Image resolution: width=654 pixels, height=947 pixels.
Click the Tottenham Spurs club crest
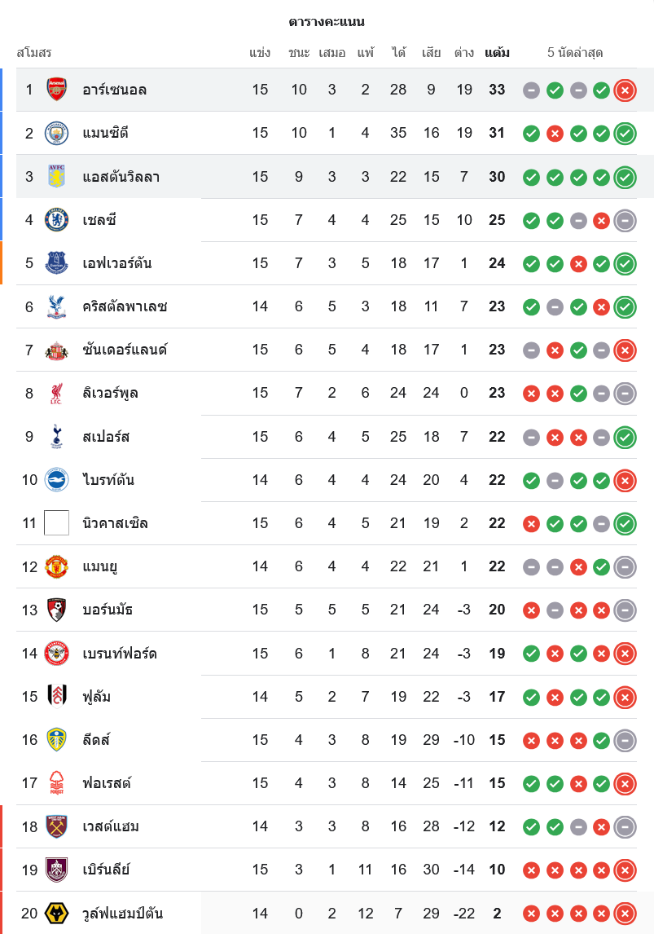click(56, 437)
